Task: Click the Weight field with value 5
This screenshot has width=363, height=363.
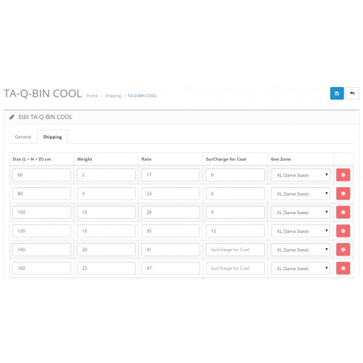Action: pyautogui.click(x=106, y=194)
